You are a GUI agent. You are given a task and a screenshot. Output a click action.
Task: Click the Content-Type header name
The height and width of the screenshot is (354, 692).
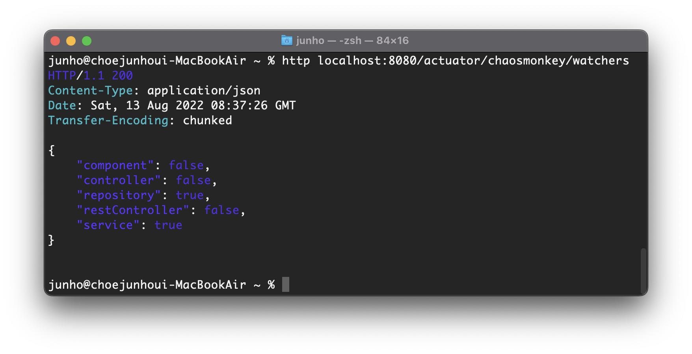tap(90, 90)
